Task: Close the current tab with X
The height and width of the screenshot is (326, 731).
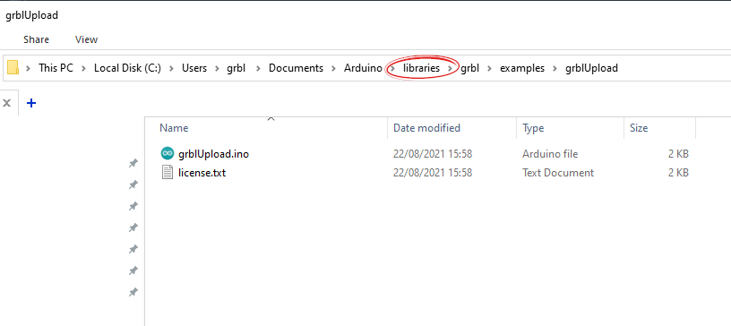Action: (x=6, y=103)
